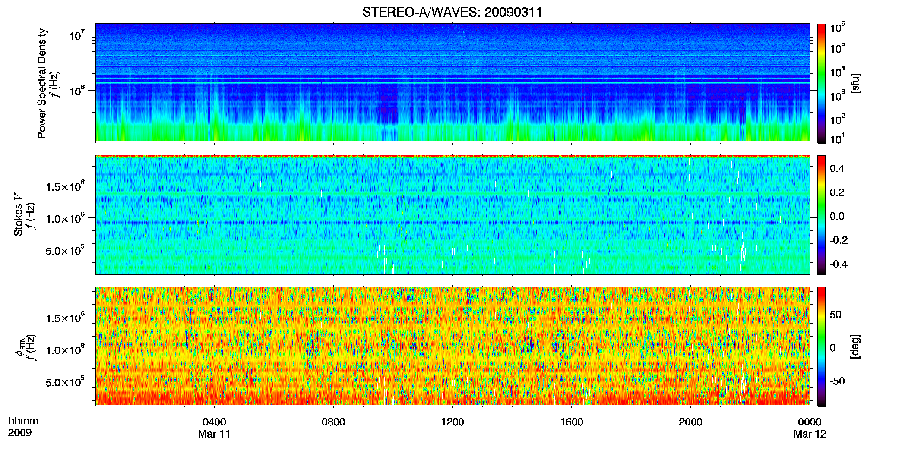
Task: Click the [deg] unit label
Action: (855, 346)
